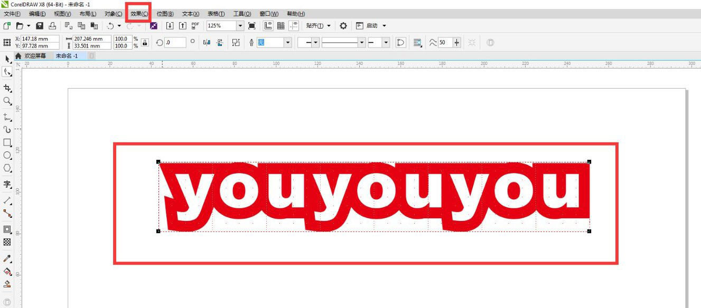Toggle show rulers button
The height and width of the screenshot is (308, 701).
(268, 26)
